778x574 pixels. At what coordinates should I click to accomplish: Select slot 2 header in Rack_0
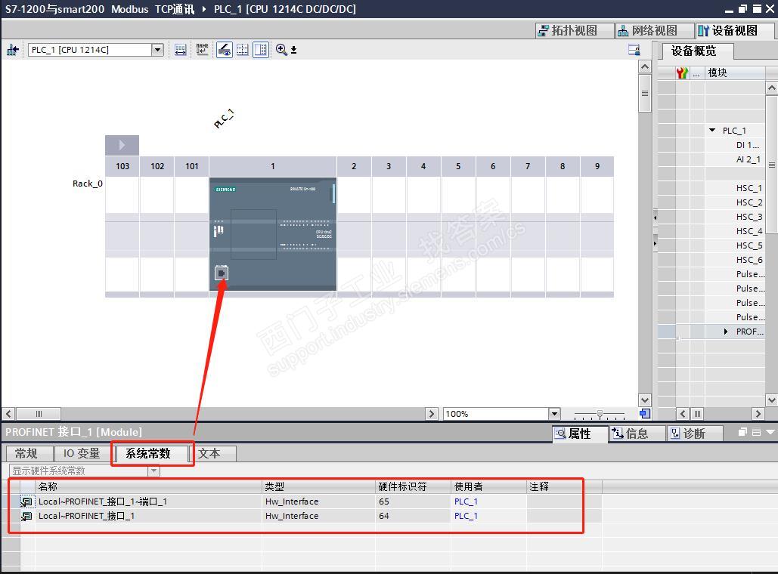coord(354,167)
